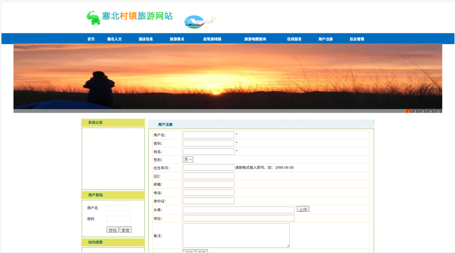This screenshot has width=455, height=253.
Task: Jump to banner slide 5
Action: 438,111
